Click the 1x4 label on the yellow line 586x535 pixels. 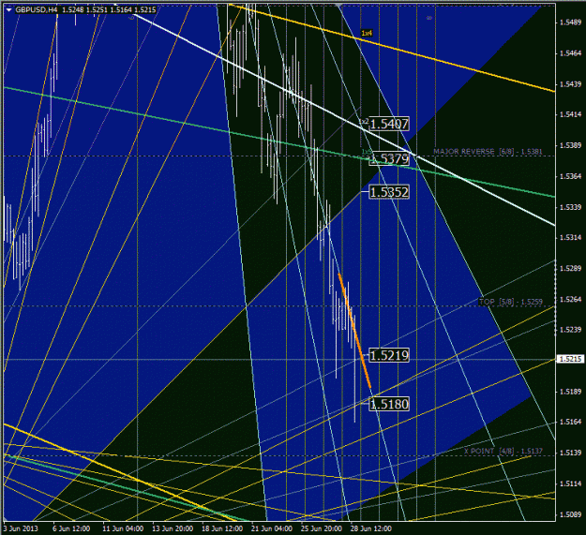(x=367, y=33)
